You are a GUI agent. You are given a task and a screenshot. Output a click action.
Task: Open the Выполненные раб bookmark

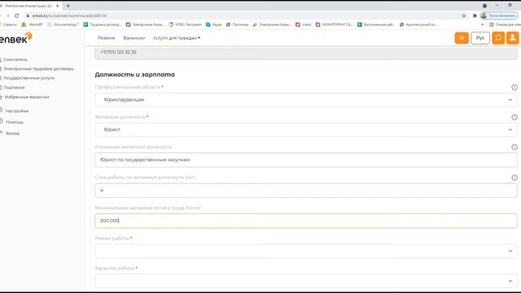pyautogui.click(x=376, y=24)
